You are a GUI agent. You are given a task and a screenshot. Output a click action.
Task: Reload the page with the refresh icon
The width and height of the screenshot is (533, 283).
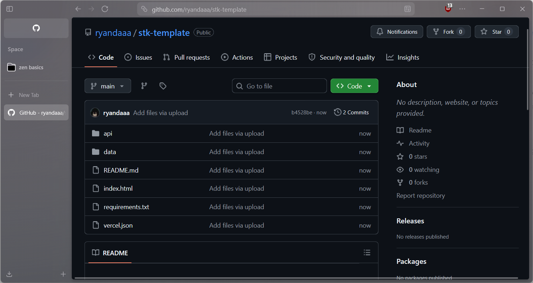[105, 9]
